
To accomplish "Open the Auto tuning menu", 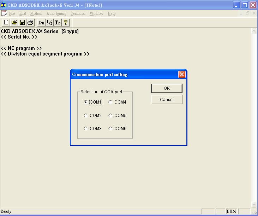I will click(56, 13).
